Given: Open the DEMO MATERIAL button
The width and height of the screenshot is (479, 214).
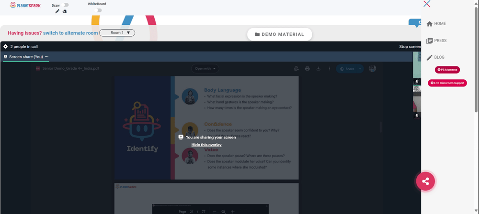Looking at the screenshot, I should tap(280, 34).
